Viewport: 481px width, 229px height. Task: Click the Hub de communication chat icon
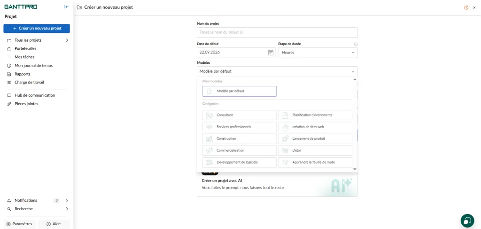[9, 95]
